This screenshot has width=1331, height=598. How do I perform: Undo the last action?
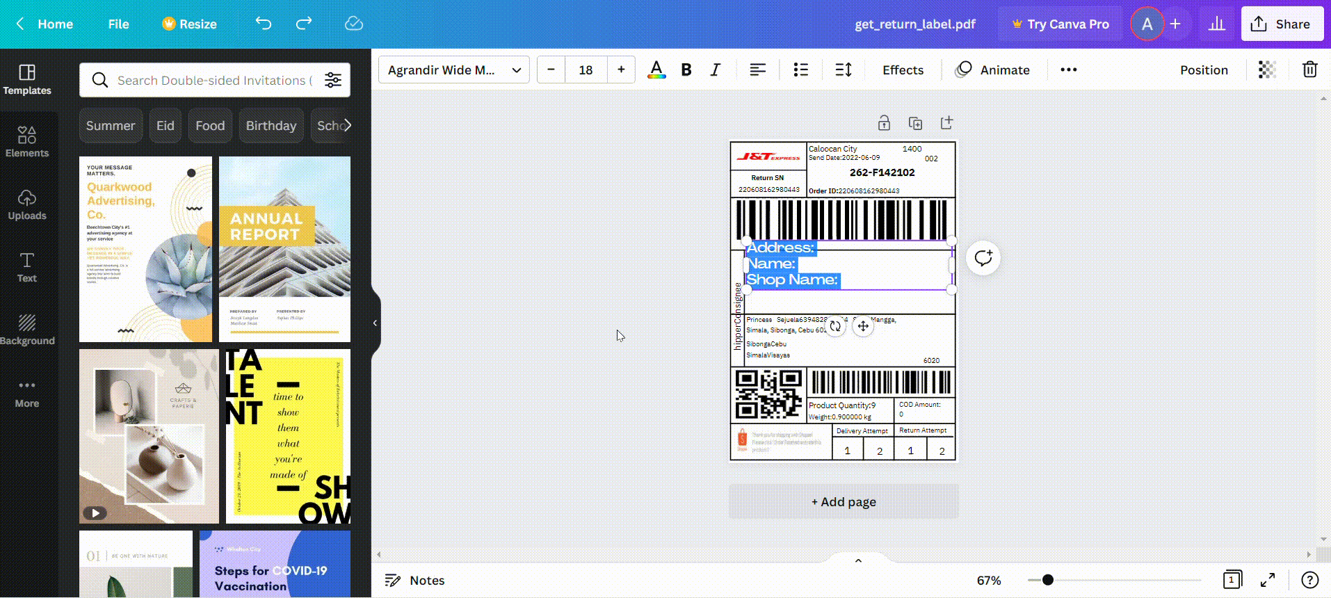click(x=263, y=24)
